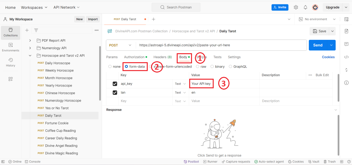Open Vault in the status bar
The image size is (352, 165).
(313, 162)
